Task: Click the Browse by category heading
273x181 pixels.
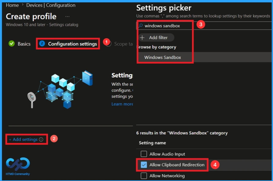Action: point(157,47)
